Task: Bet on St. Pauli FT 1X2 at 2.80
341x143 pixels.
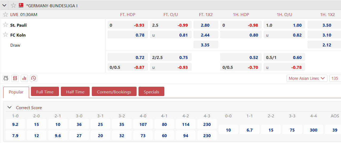Action: click(x=205, y=25)
